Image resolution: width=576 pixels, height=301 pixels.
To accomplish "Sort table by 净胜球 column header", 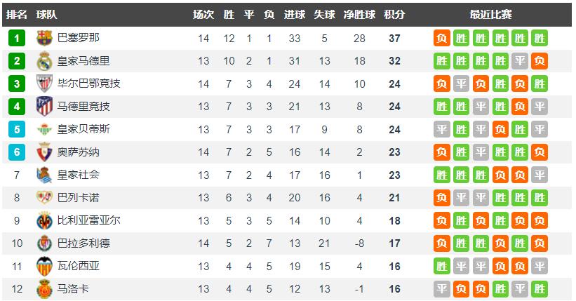I will pos(360,15).
